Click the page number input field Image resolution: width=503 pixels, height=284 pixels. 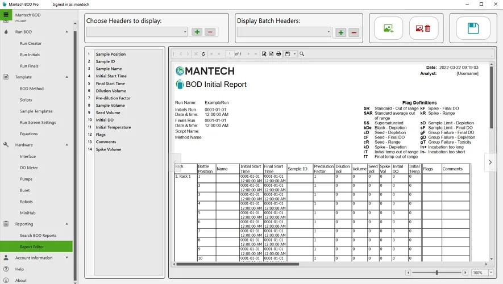[230, 54]
